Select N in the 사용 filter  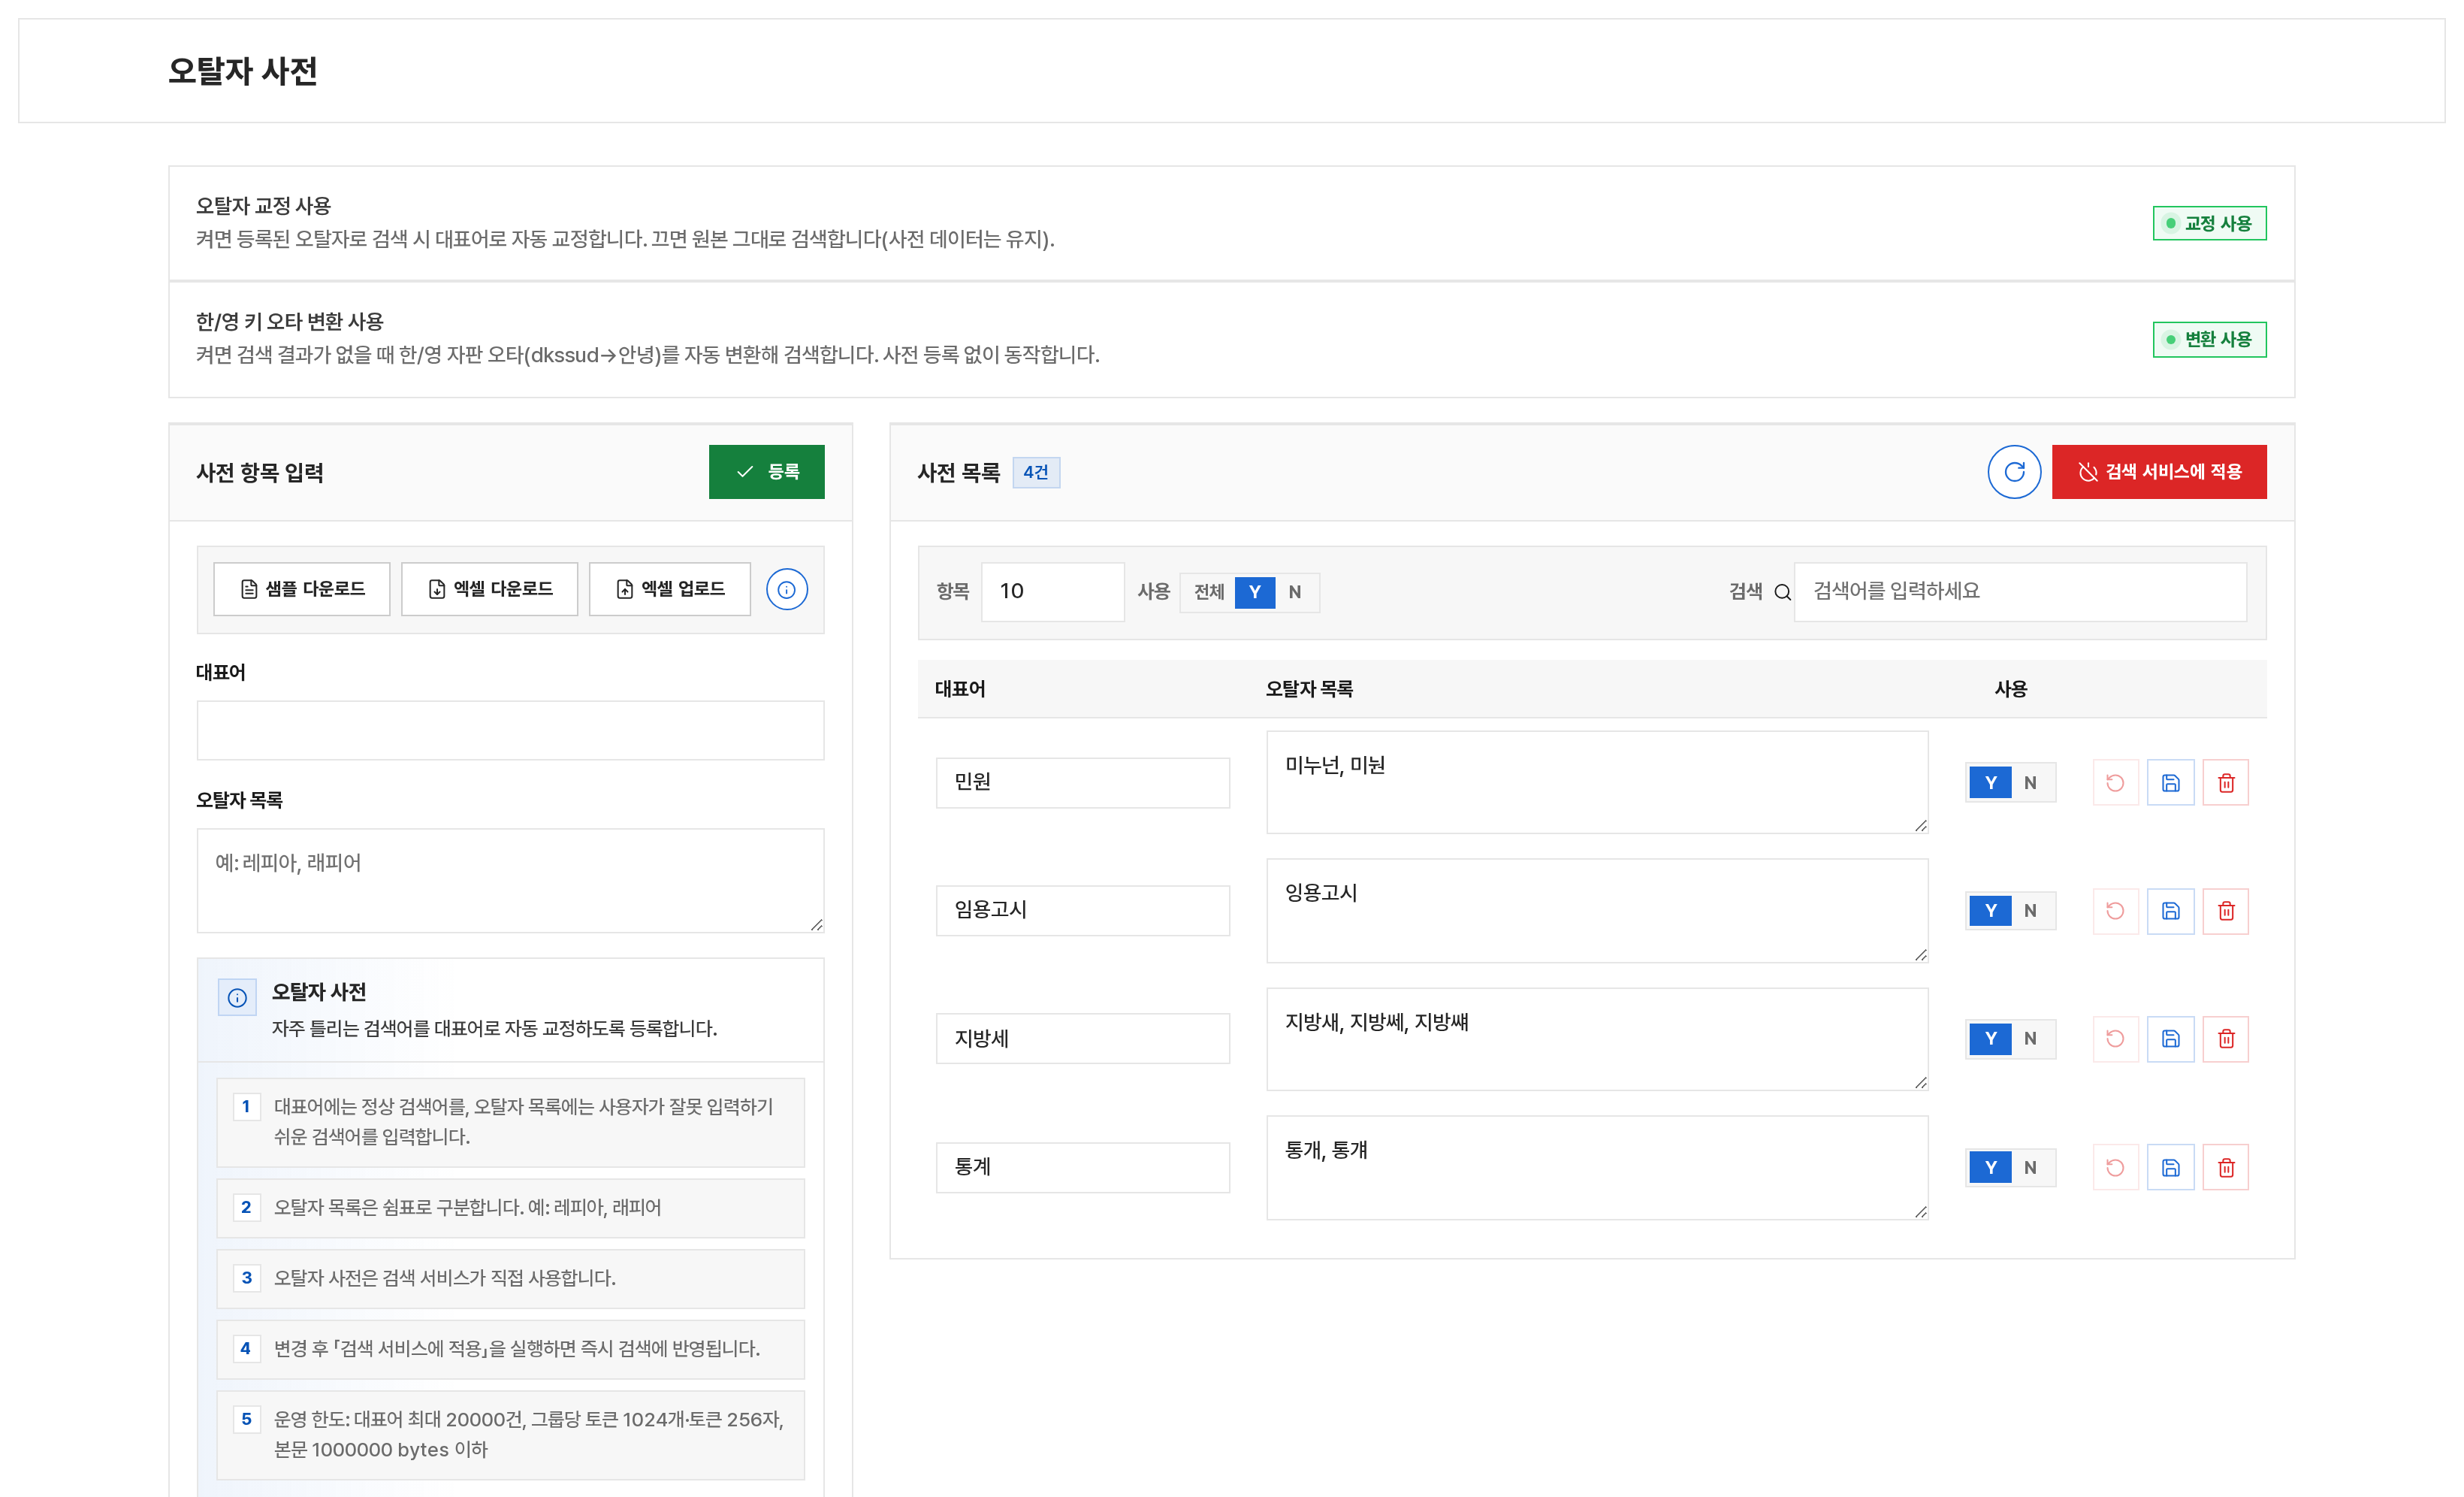pyautogui.click(x=1295, y=591)
